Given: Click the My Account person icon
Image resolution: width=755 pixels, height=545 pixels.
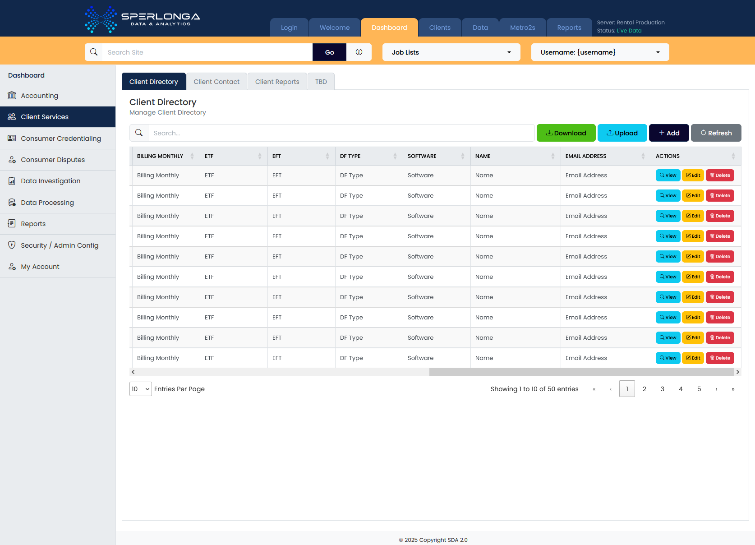Looking at the screenshot, I should 12,267.
